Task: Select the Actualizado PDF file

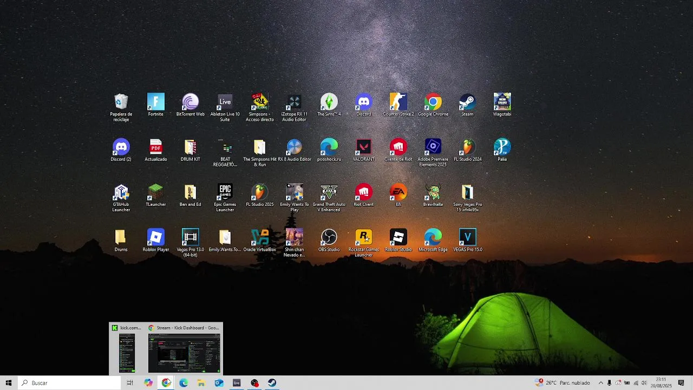Action: 156,150
